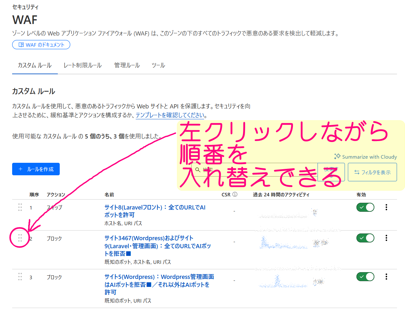
Task: Open the テンプレートを確認してください link
Action: pyautogui.click(x=170, y=115)
